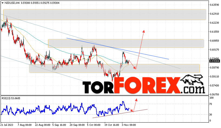Click the 0.63590 price axis label
The width and height of the screenshot is (221, 128).
[214, 5]
